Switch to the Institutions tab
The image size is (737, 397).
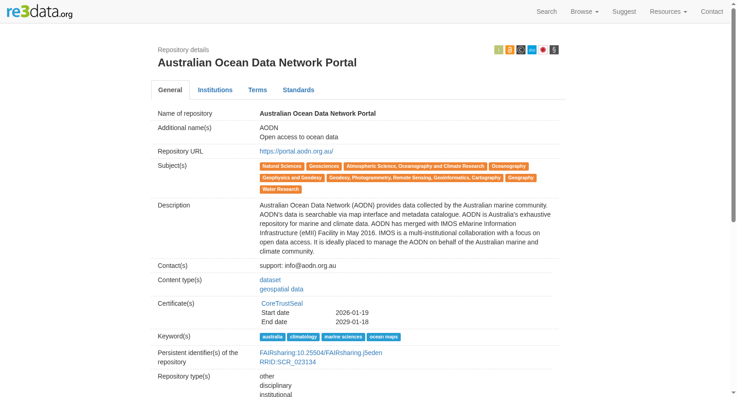(215, 90)
